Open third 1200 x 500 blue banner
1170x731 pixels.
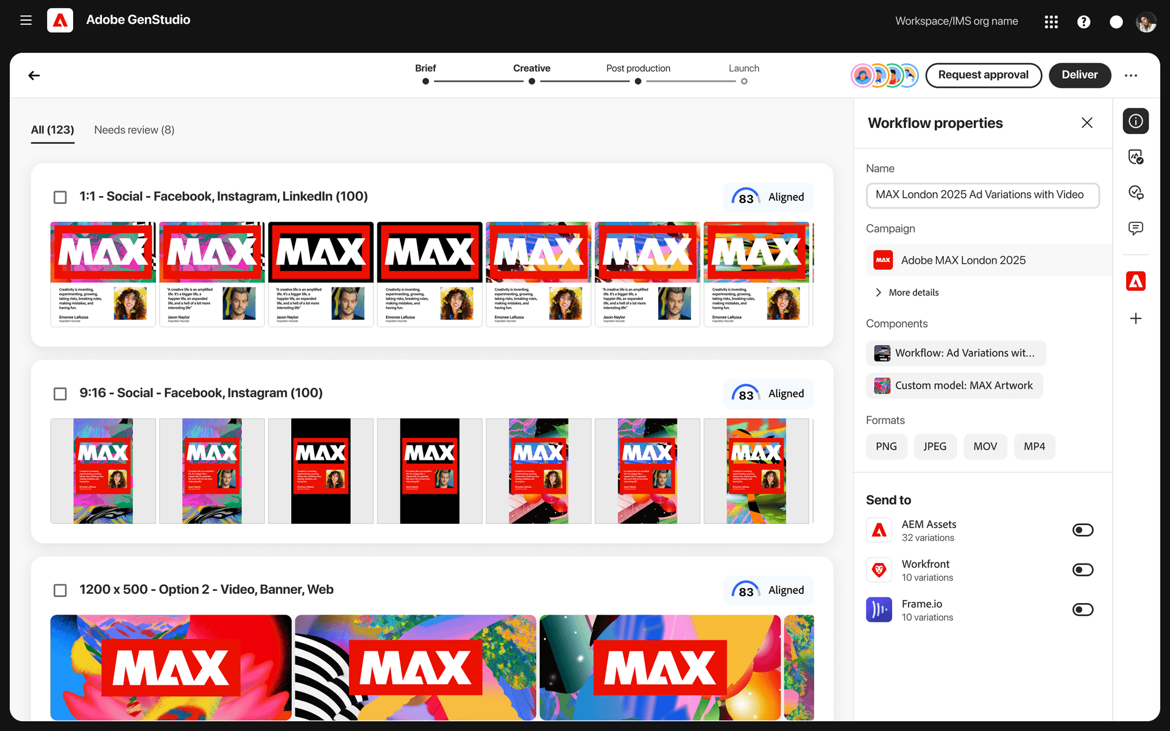coord(660,668)
